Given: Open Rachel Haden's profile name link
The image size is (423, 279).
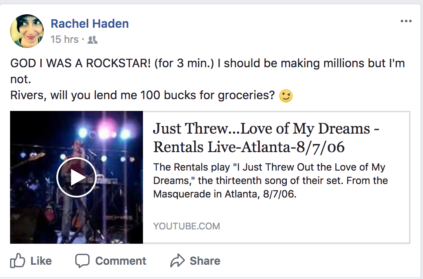Looking at the screenshot, I should click(x=90, y=24).
